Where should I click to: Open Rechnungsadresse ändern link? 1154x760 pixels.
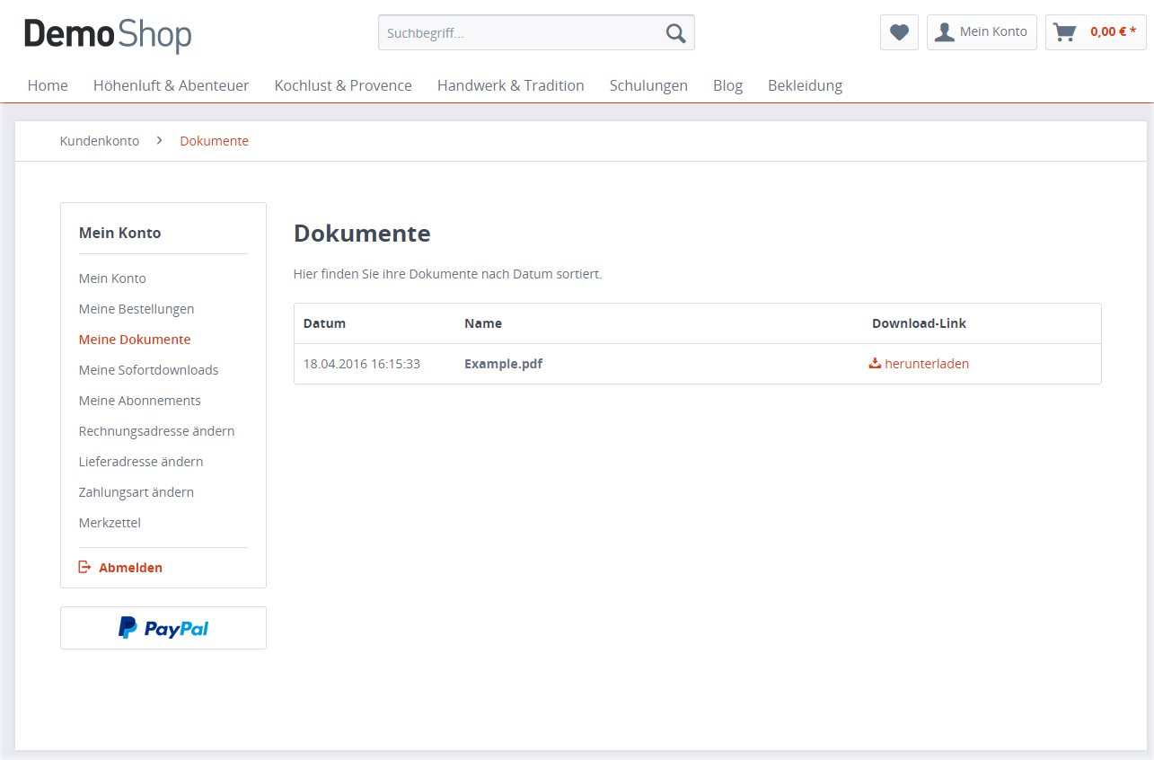tap(157, 431)
